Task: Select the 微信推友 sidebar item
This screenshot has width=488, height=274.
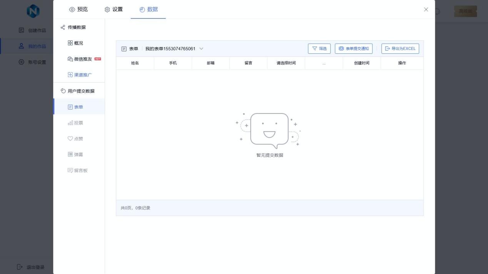Action: point(80,58)
